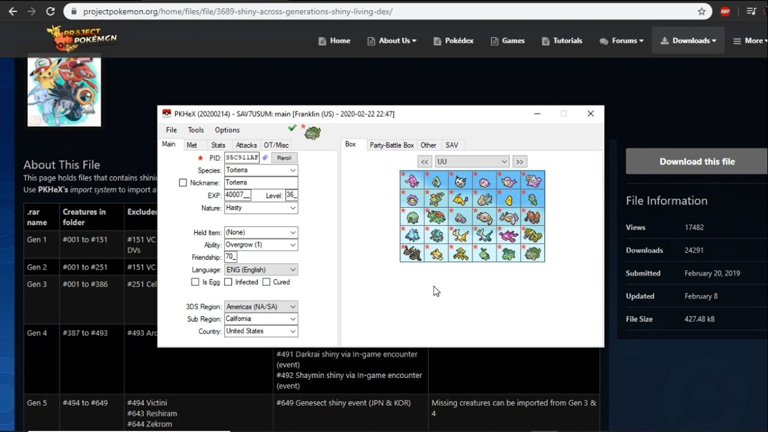Open the Forums menu in site navigation
The height and width of the screenshot is (432, 768).
(x=621, y=41)
